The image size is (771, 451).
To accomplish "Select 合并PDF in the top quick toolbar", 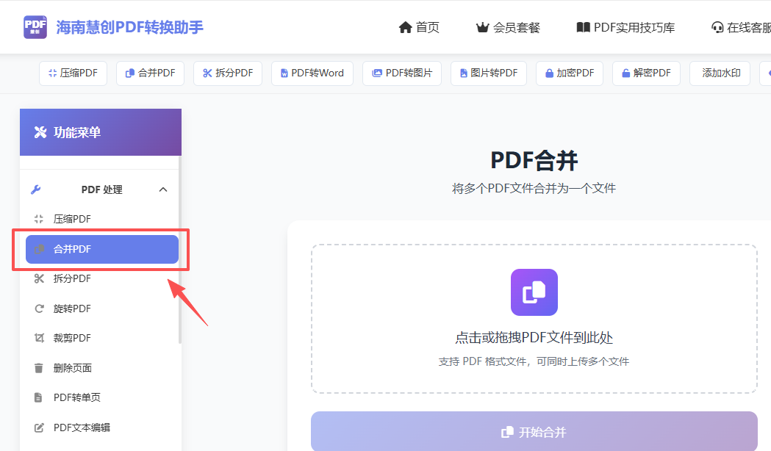I will (x=150, y=73).
